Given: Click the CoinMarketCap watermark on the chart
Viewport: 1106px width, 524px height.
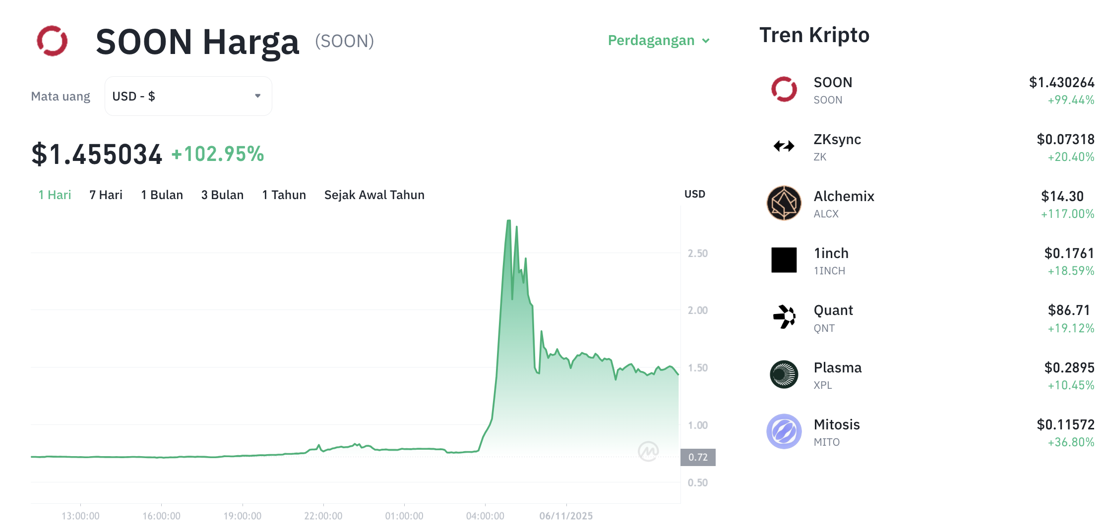Looking at the screenshot, I should coord(650,451).
